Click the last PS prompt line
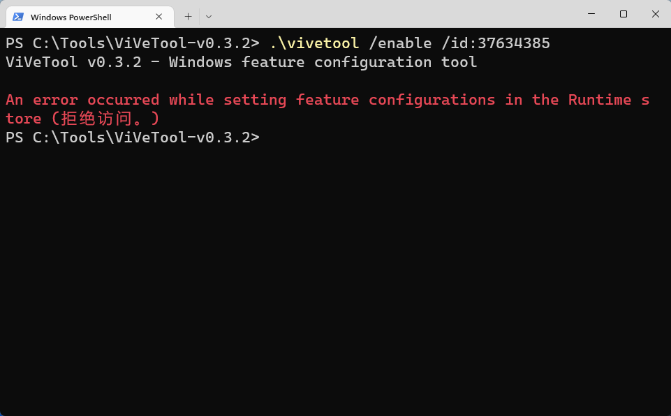Viewport: 671px width, 416px height. (132, 138)
